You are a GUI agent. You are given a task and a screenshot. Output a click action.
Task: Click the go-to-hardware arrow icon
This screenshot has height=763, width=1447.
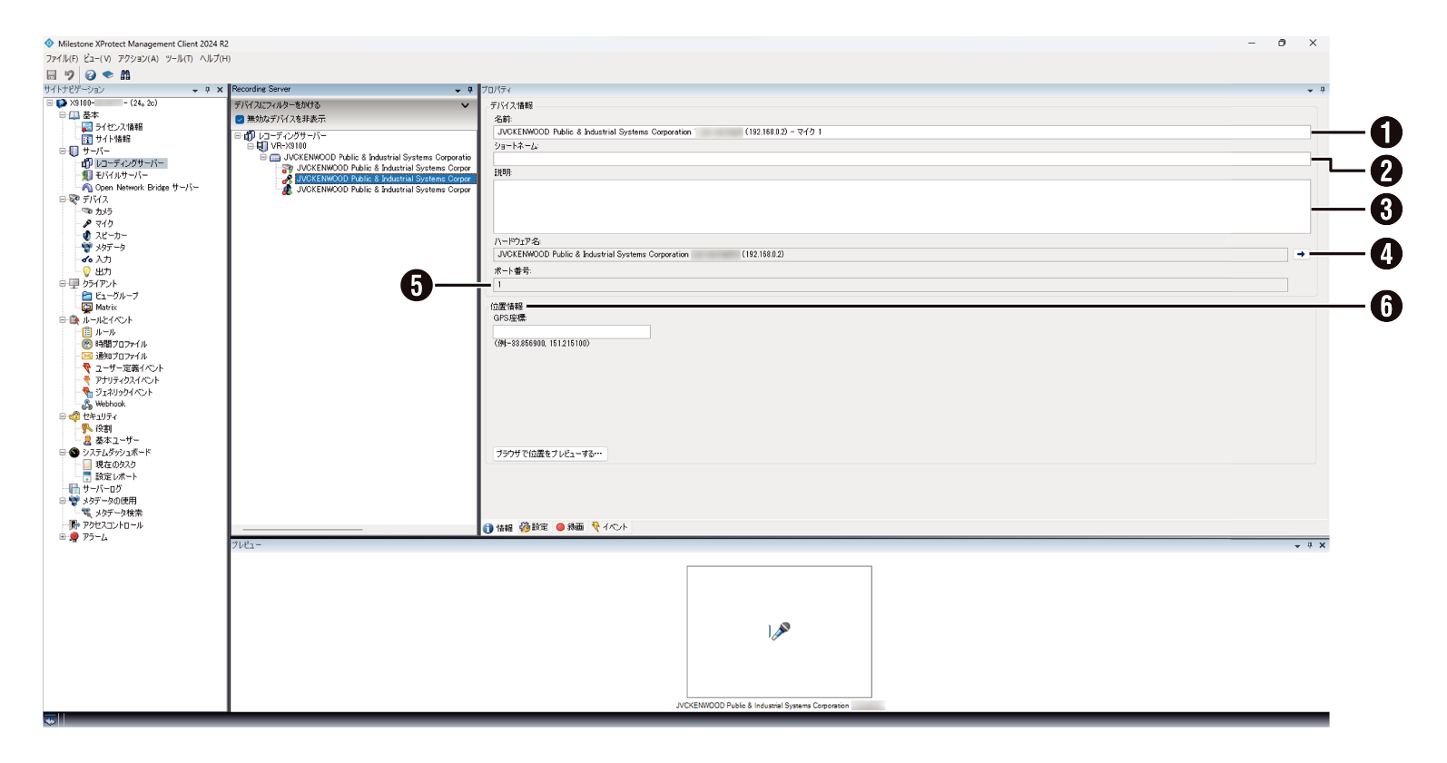coord(1301,254)
